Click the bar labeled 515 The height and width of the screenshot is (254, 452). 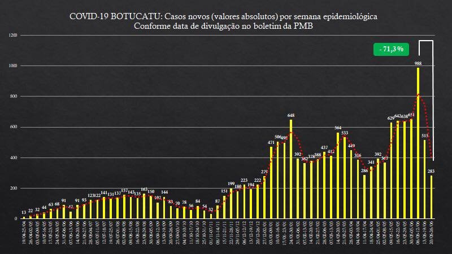(x=424, y=179)
